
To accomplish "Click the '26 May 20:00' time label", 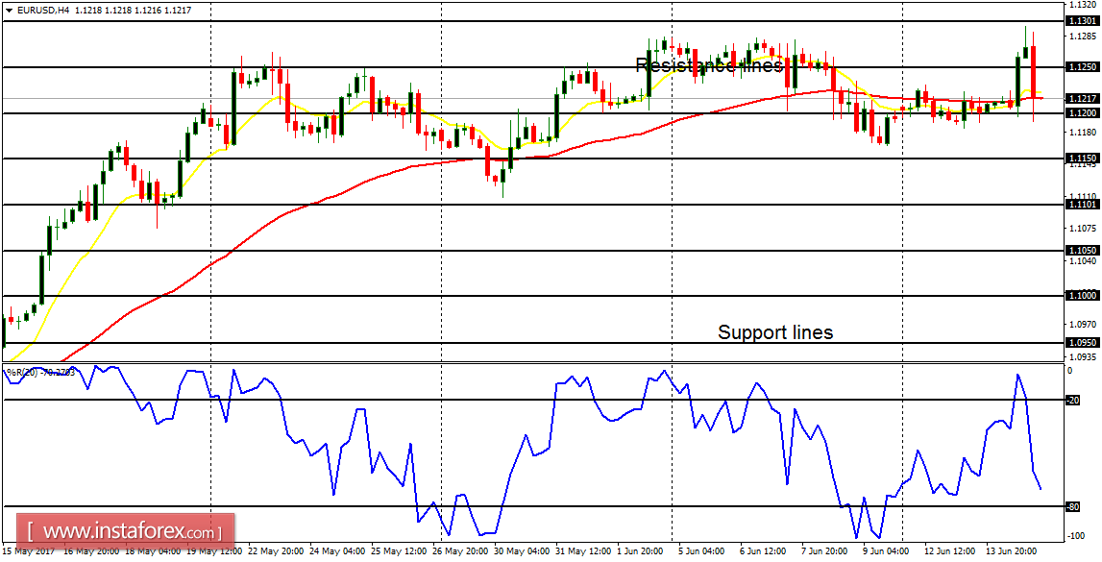I will tap(462, 552).
